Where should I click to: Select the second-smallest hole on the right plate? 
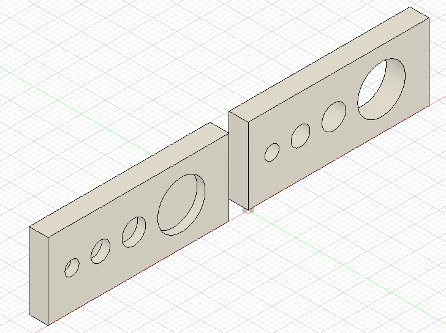coord(301,136)
